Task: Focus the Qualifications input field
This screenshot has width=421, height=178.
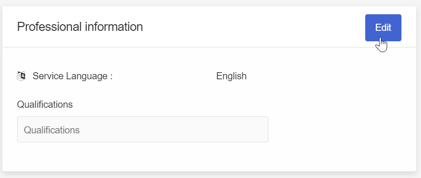Action: (143, 130)
